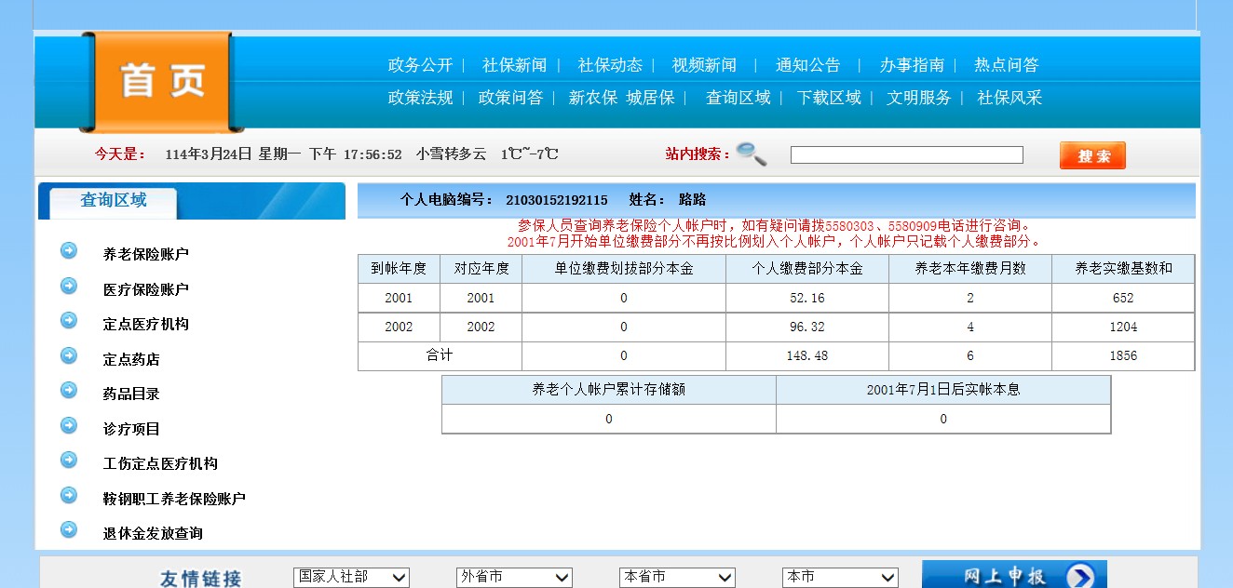The height and width of the screenshot is (588, 1233).
Task: Click the arrow icon beside 医疗保险账户
Action: tap(69, 286)
